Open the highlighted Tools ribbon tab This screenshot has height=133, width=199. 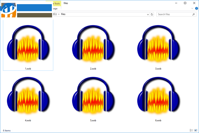coord(57,3)
